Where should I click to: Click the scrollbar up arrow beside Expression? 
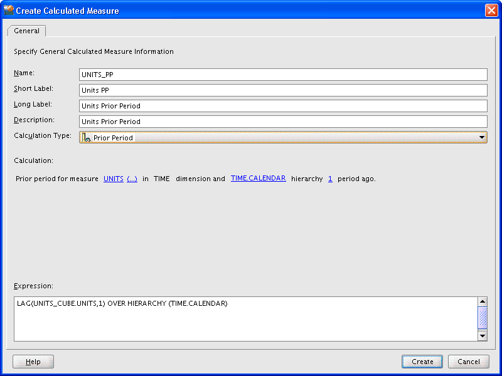pyautogui.click(x=483, y=301)
